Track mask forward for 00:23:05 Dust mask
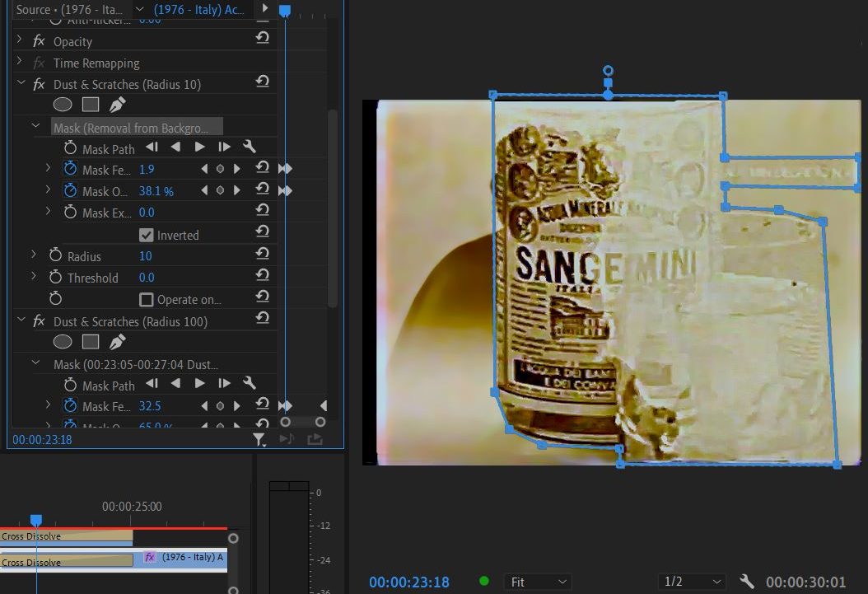The width and height of the screenshot is (868, 594). (x=200, y=383)
